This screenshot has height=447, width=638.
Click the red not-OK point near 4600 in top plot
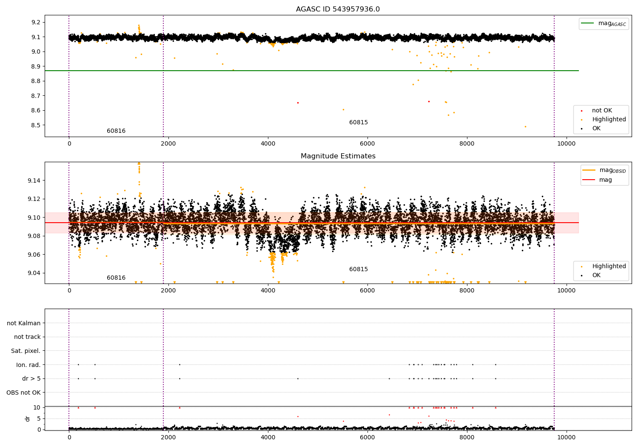298,103
